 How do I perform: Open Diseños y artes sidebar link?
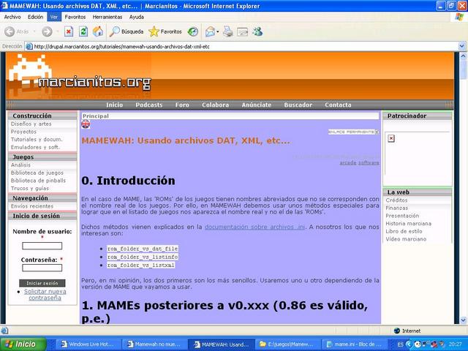[31, 124]
